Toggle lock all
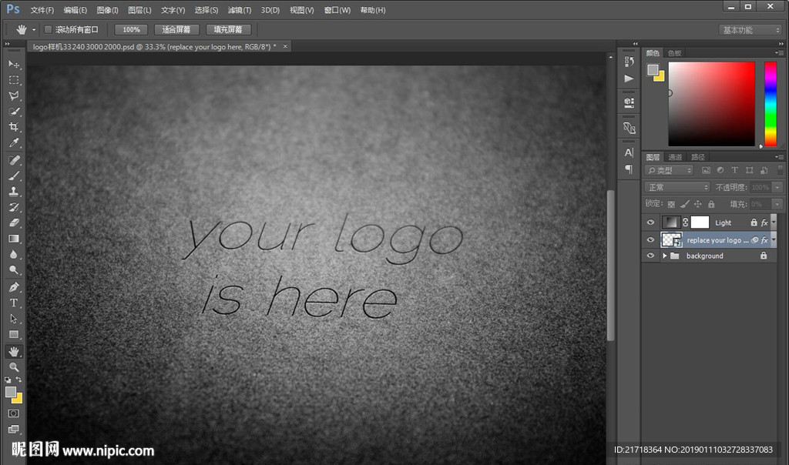Screen dimensions: 789x465 (x=711, y=204)
